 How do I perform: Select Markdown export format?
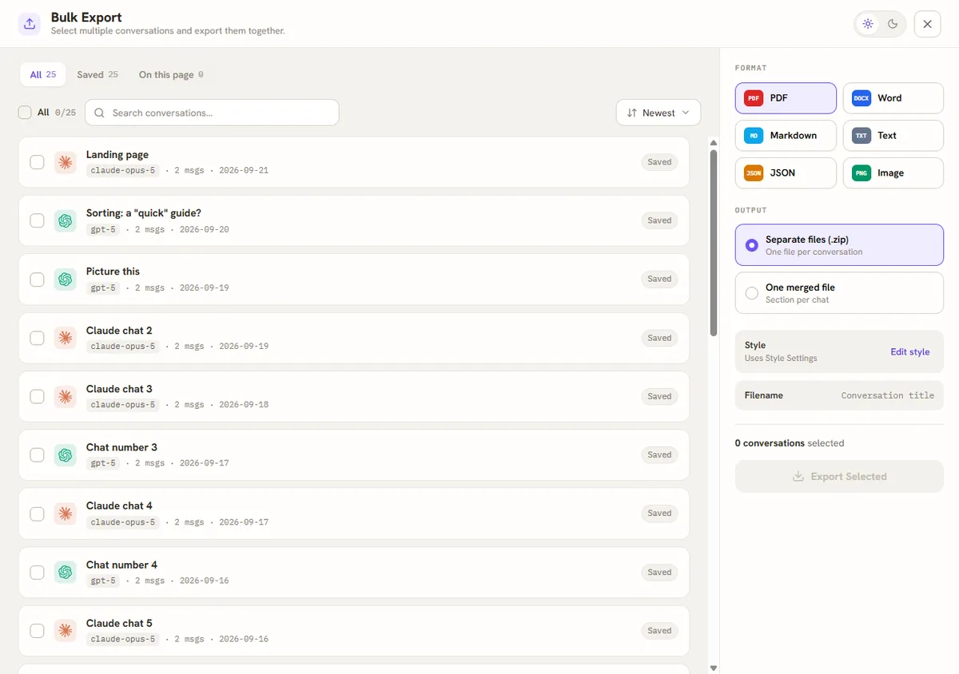pos(786,136)
